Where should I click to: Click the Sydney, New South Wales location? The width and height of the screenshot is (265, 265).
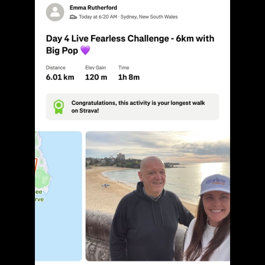pyautogui.click(x=149, y=17)
